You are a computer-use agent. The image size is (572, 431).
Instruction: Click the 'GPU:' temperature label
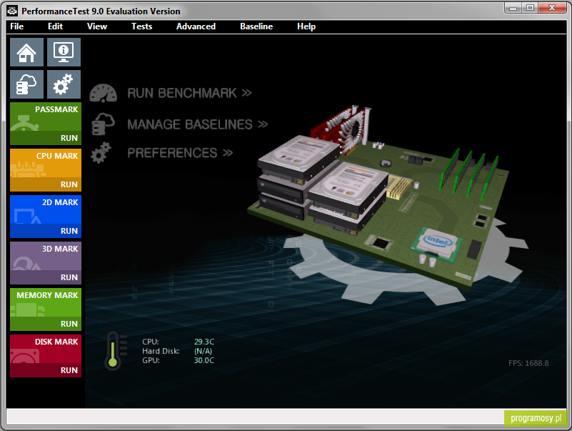point(151,360)
